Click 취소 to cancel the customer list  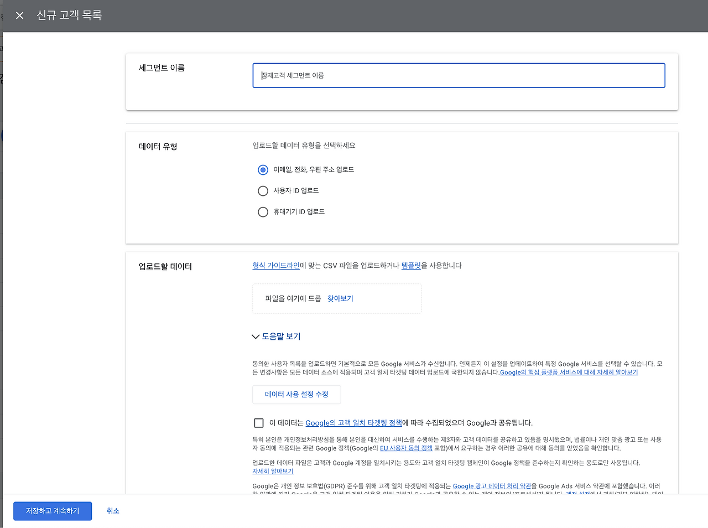click(x=113, y=511)
